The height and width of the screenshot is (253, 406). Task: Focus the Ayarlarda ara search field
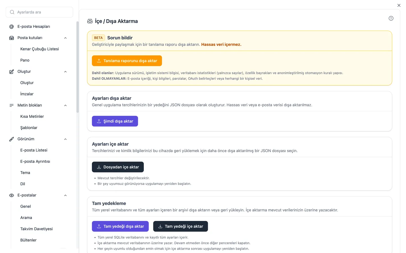(x=39, y=12)
